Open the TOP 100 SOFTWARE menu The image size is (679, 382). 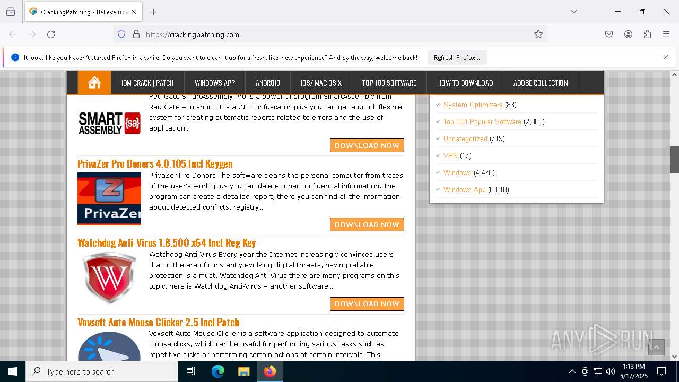(x=389, y=83)
